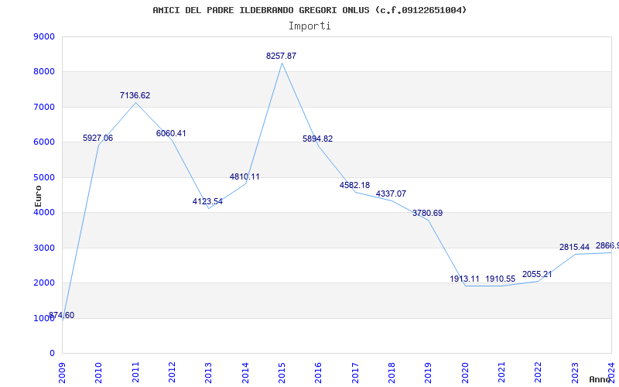Image resolution: width=619 pixels, height=387 pixels.
Task: Click the 2019 x-axis year label
Action: (x=429, y=373)
